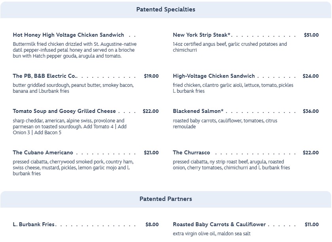Viewport: 332px width, 242px height.
Task: Click the $21.00 Cubano Americano price
Action: click(x=151, y=153)
